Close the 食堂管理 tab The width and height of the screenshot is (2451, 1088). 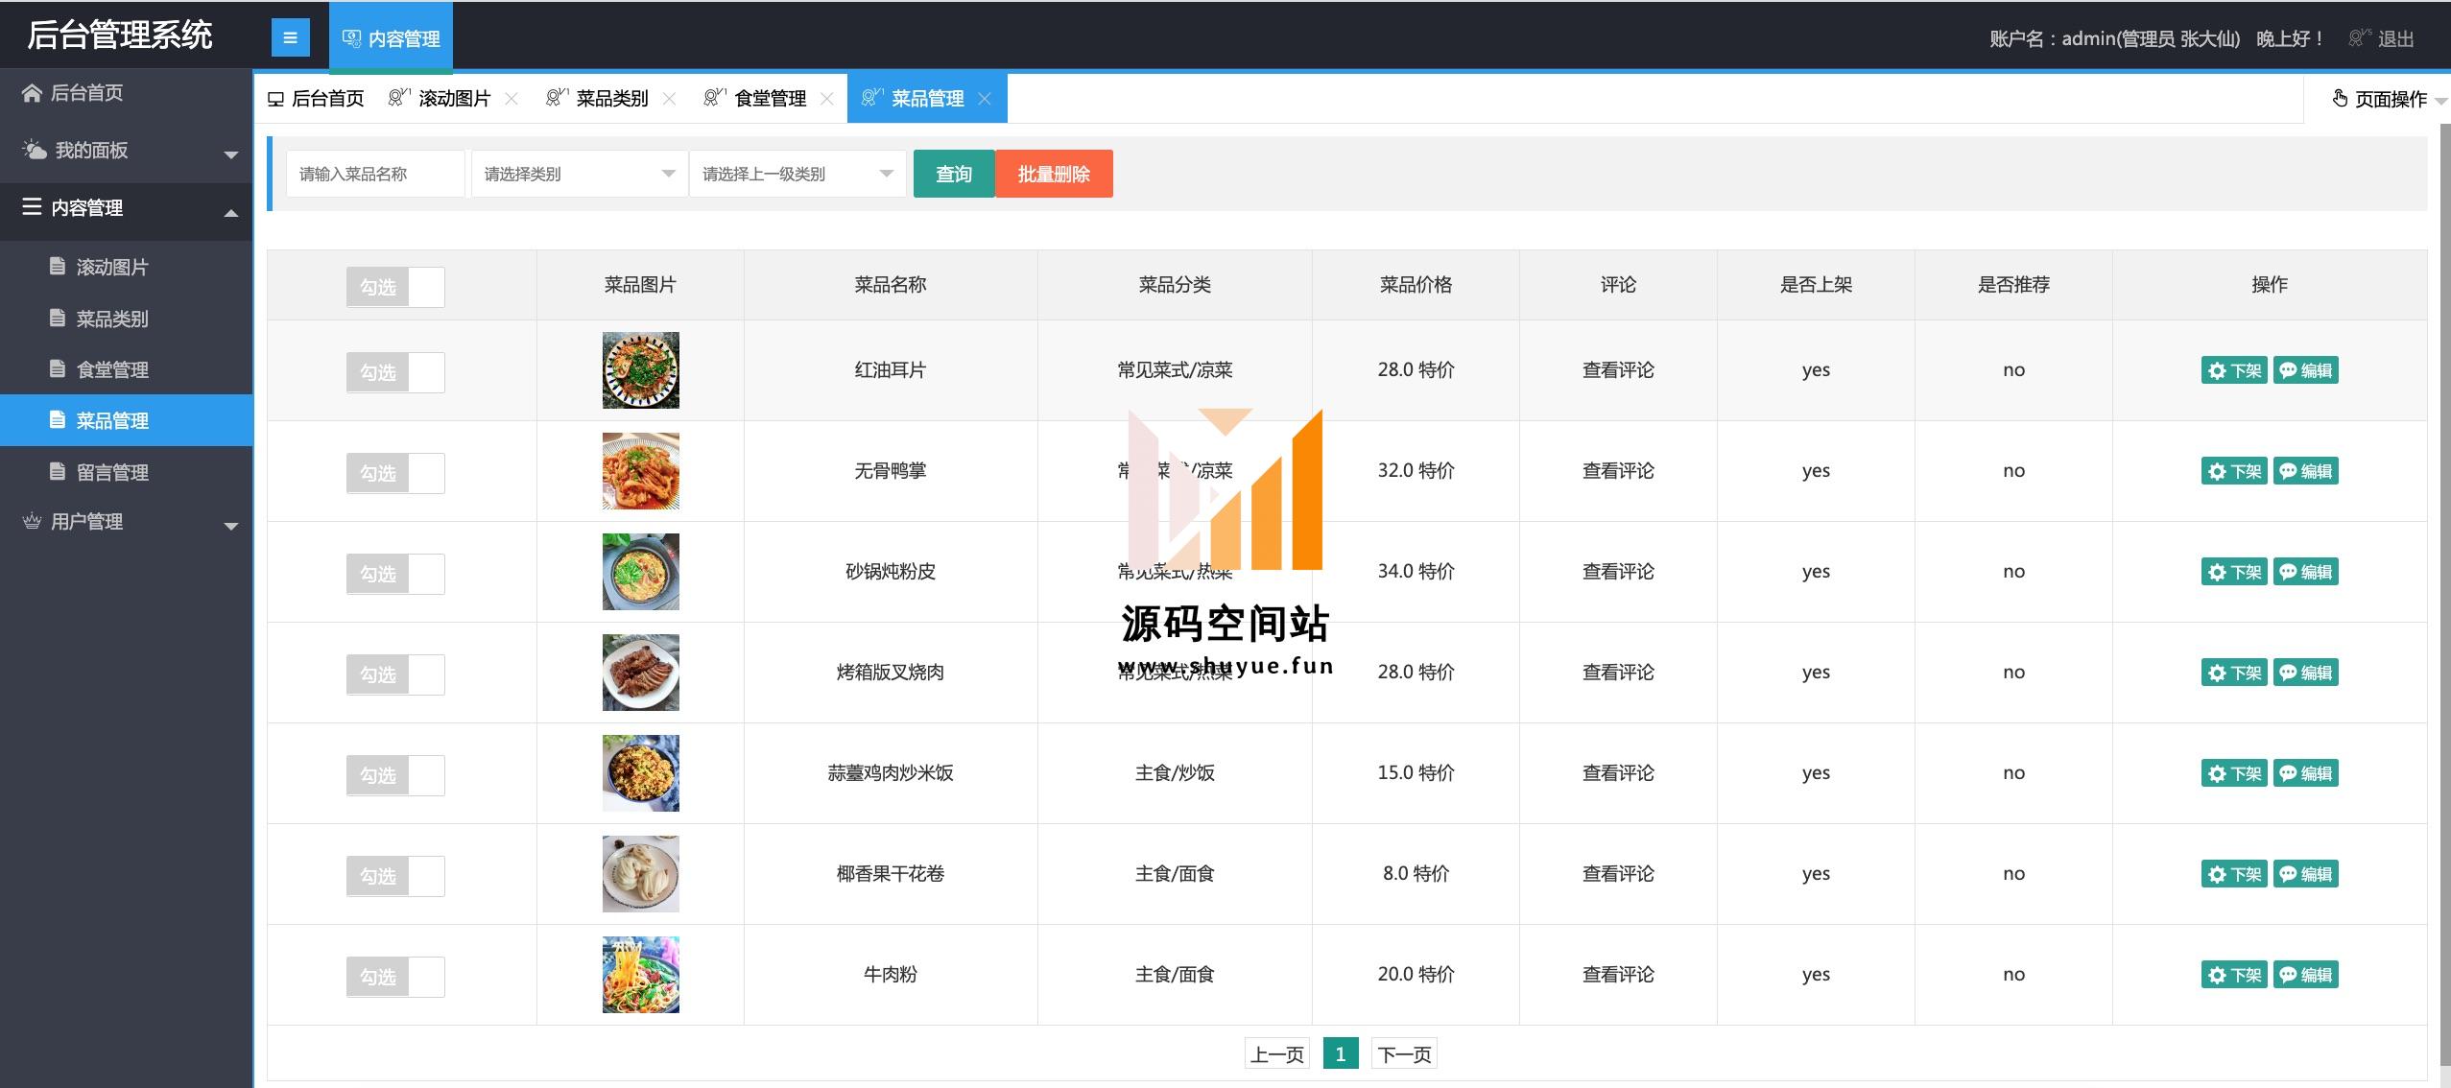(x=826, y=99)
